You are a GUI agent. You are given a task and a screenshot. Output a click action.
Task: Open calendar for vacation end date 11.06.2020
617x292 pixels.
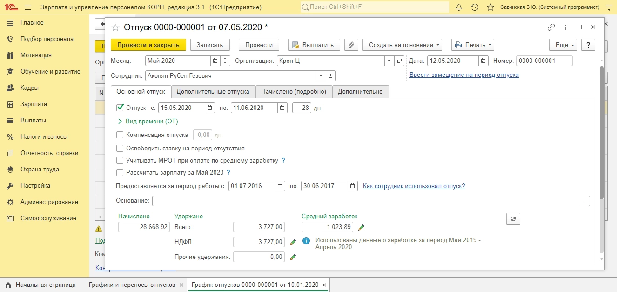click(x=282, y=108)
